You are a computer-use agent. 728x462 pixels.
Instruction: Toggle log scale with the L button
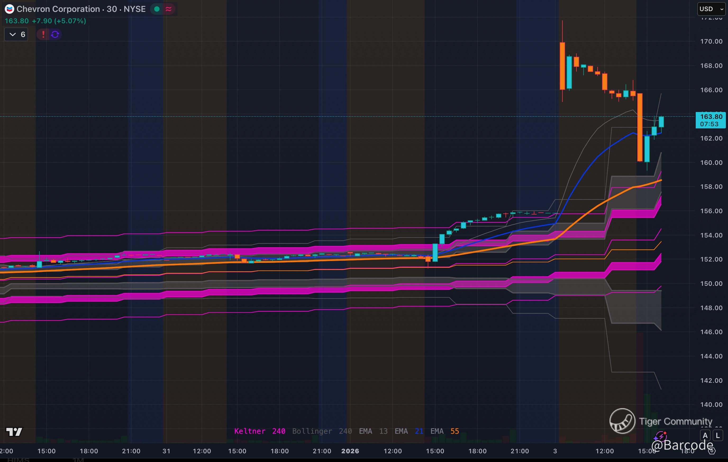(718, 435)
